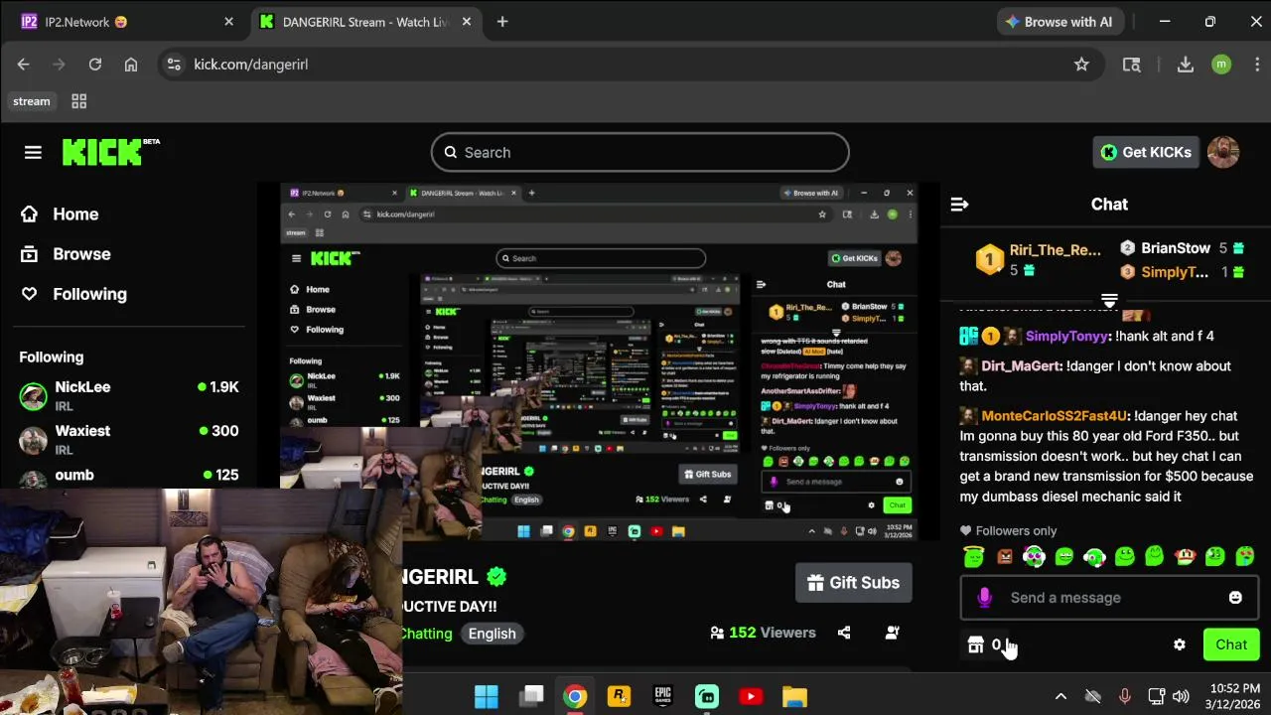1271x715 pixels.
Task: Click Gift Subs button
Action: click(853, 583)
